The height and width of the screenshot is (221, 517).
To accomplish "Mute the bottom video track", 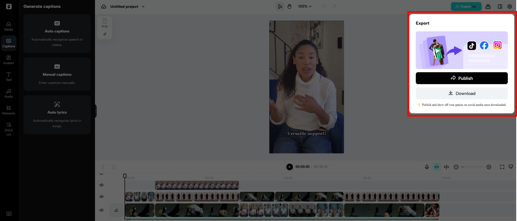I will click(101, 210).
